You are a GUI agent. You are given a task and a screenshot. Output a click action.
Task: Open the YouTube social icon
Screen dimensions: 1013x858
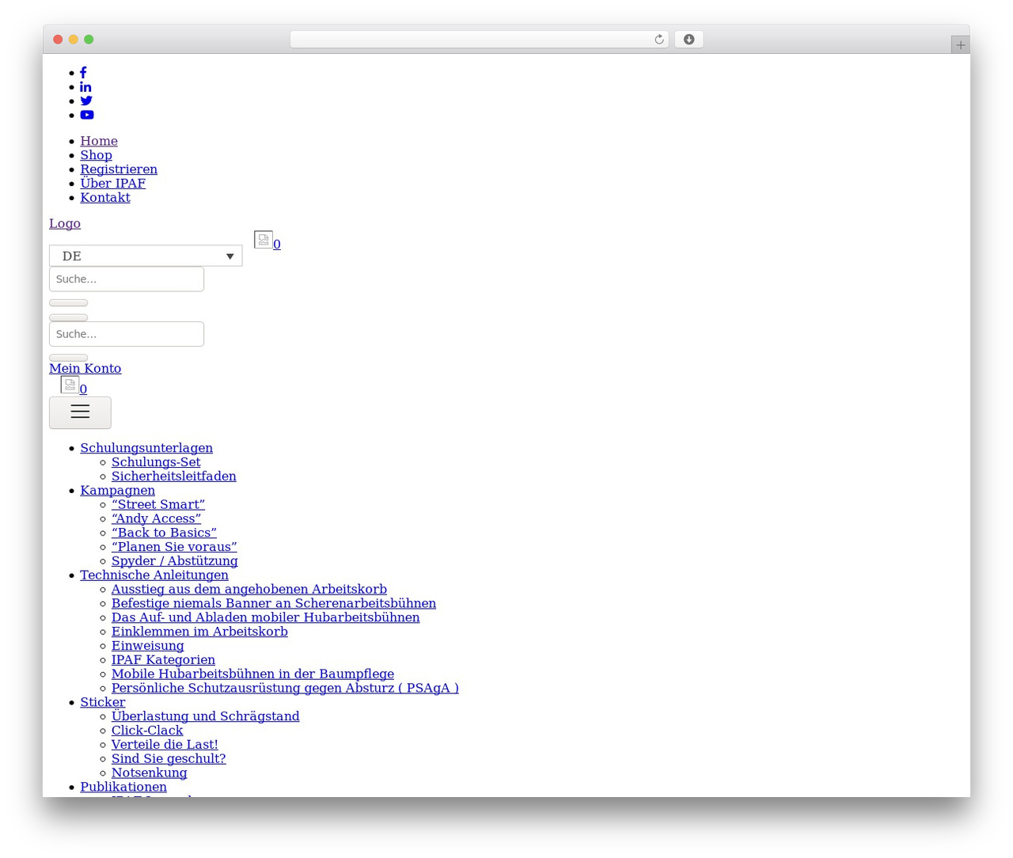coord(87,115)
